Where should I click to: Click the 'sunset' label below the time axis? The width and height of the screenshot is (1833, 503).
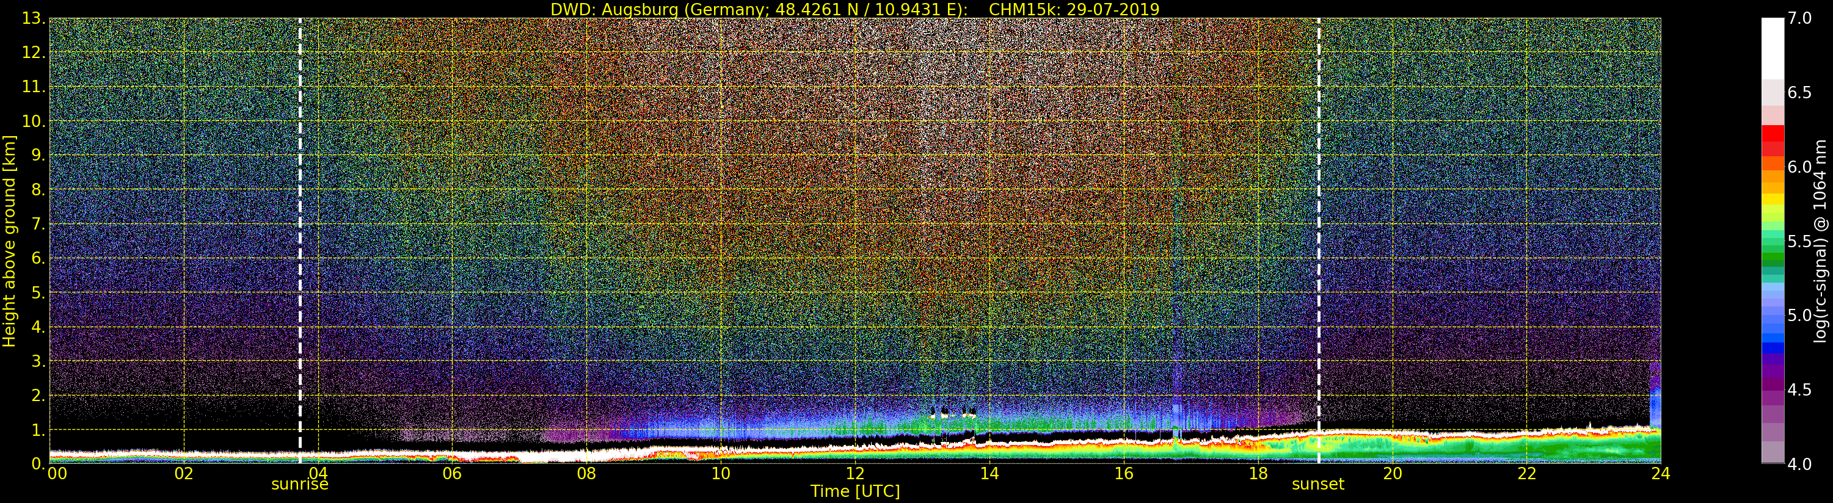point(1318,485)
